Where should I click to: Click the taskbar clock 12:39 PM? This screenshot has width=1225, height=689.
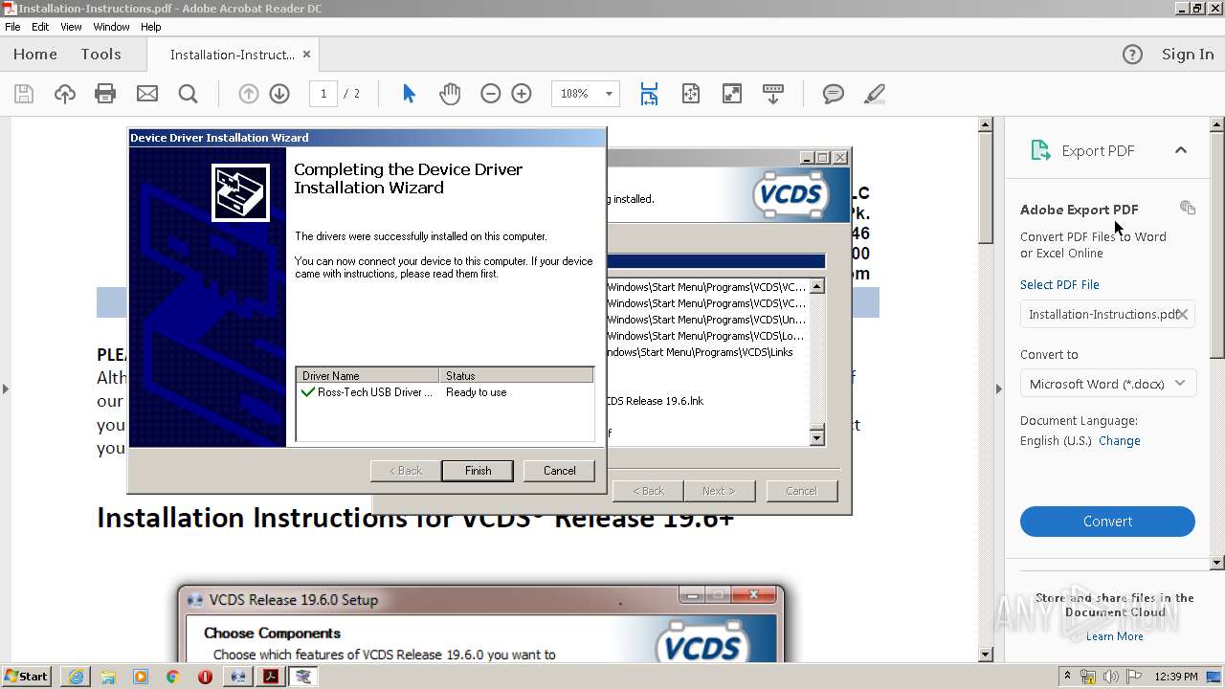tap(1176, 677)
